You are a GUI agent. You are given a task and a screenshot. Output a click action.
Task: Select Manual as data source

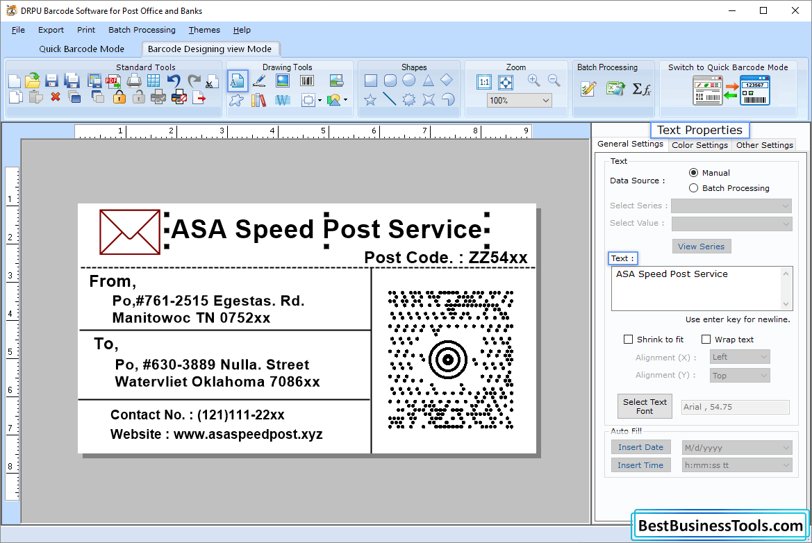click(x=693, y=172)
